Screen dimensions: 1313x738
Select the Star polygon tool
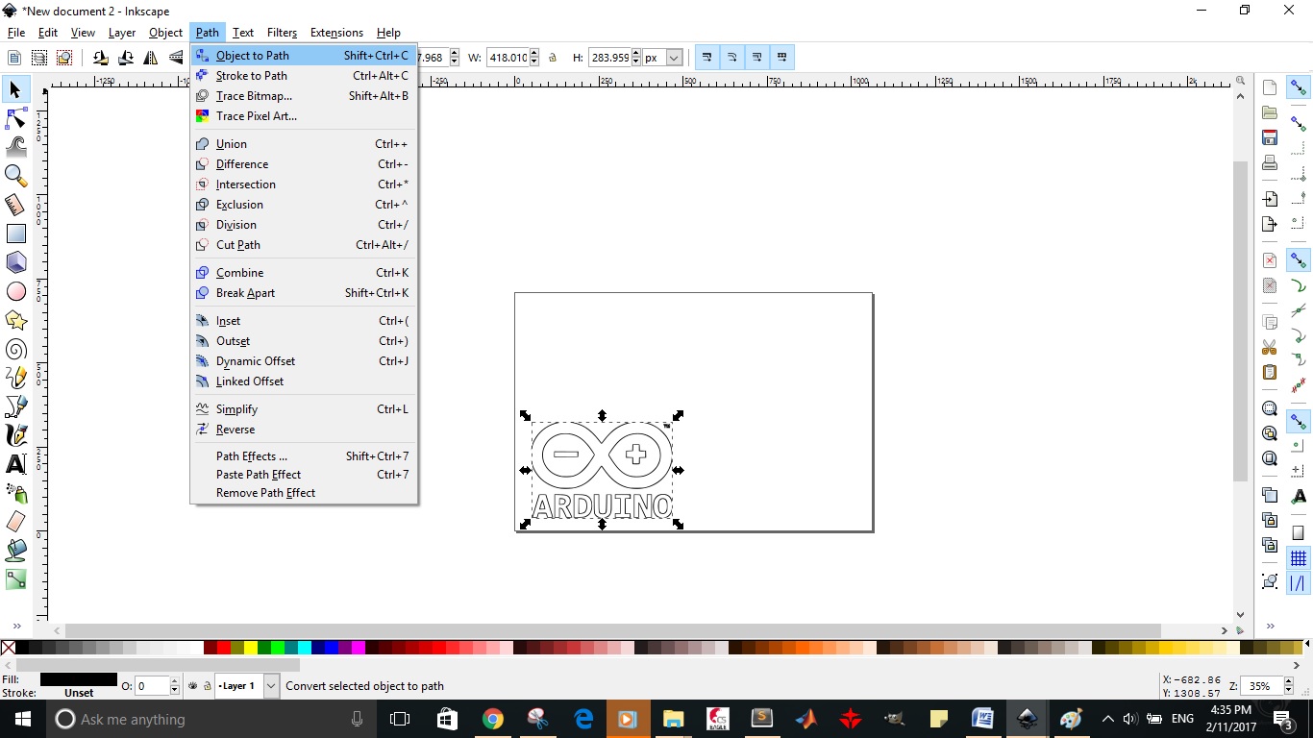pyautogui.click(x=15, y=320)
